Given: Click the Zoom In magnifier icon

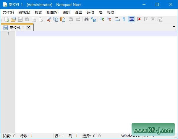Looking at the screenshot, I should (x=102, y=19).
